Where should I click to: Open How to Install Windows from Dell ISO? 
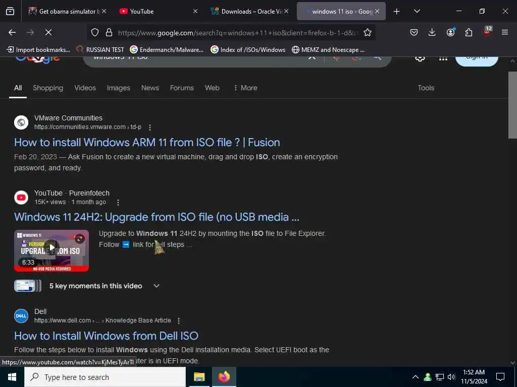coord(106,336)
